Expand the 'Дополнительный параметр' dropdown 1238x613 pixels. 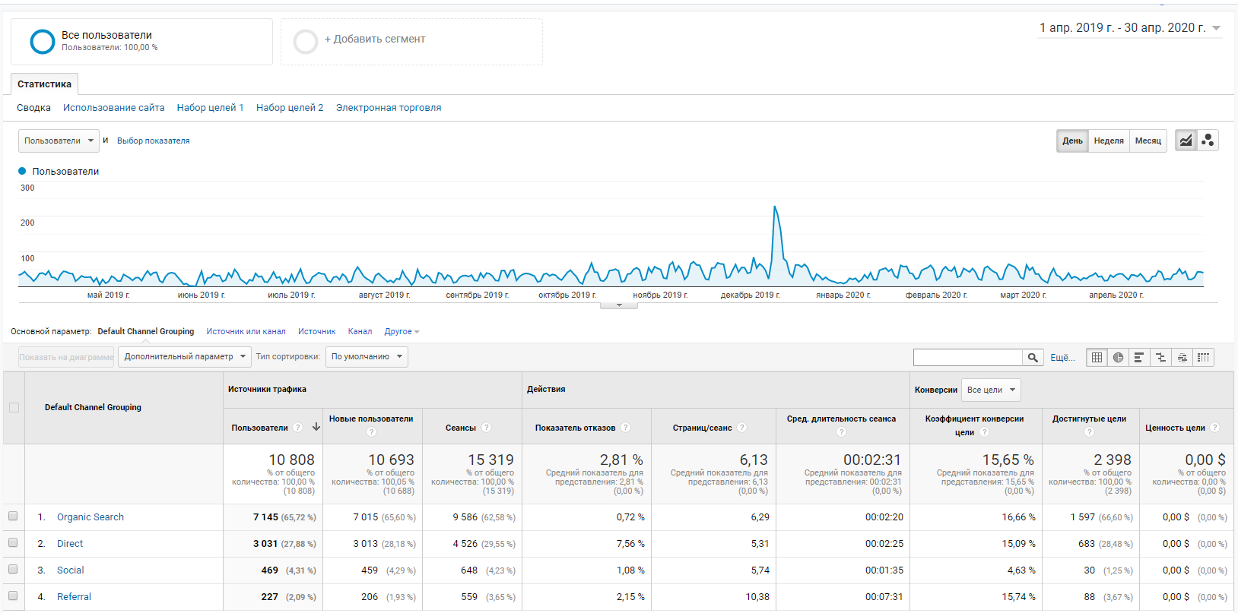coord(184,357)
